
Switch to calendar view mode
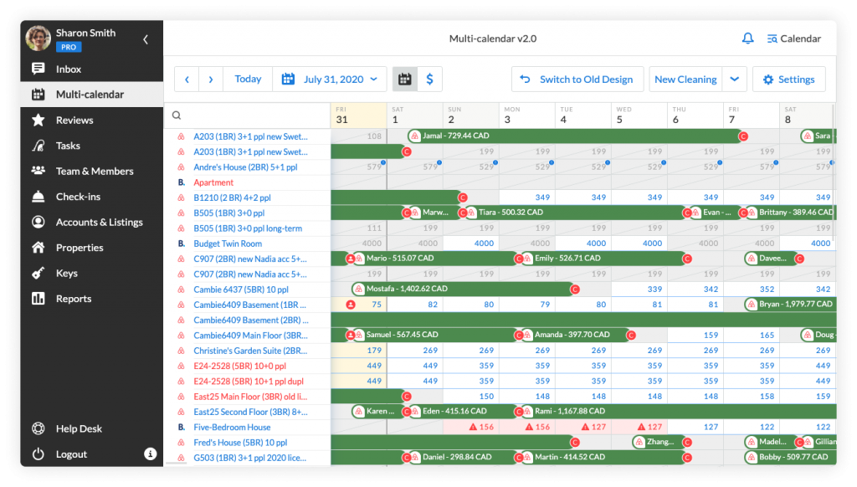pyautogui.click(x=407, y=79)
